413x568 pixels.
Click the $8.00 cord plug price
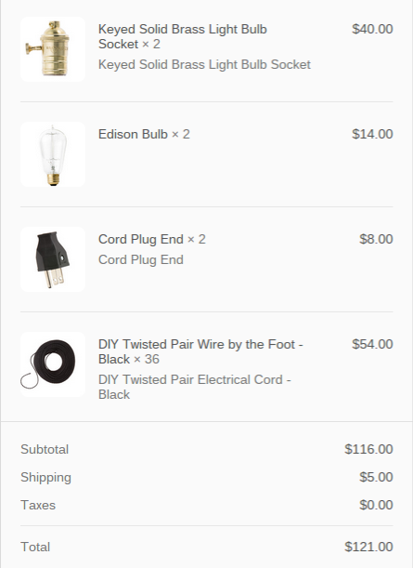tap(376, 239)
